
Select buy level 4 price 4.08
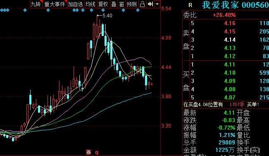point(230,89)
